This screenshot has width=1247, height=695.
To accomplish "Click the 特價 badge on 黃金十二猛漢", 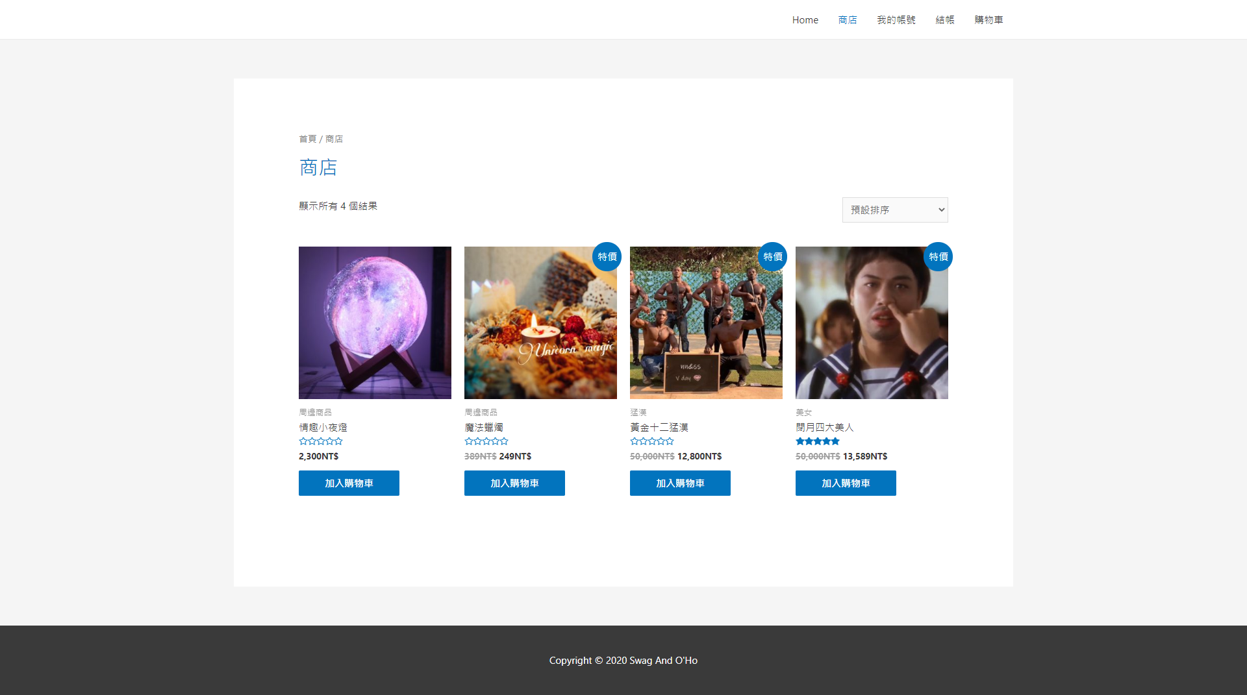I will point(772,257).
